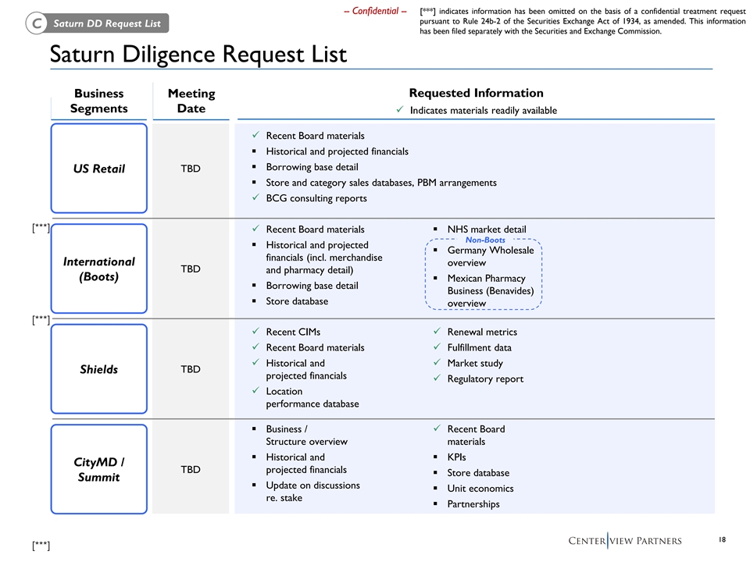This screenshot has height=562, width=750.
Task: Click checkmark beside Renewal metrics
Action: (437, 331)
